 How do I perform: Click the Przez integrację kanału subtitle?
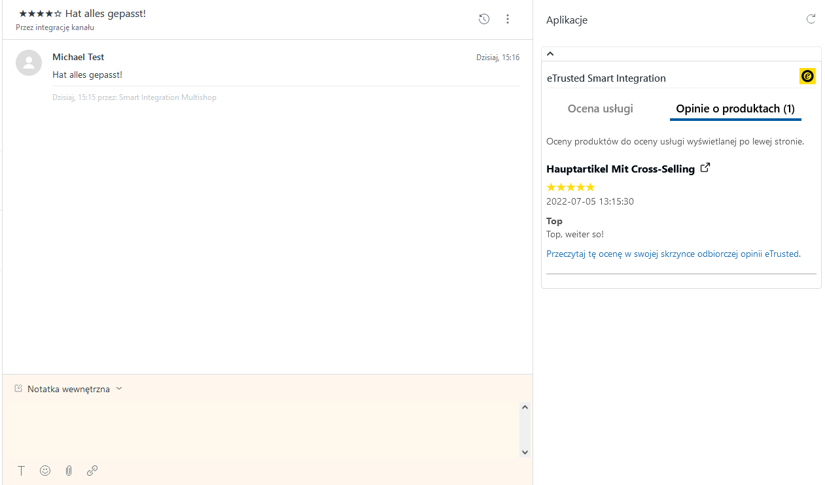55,28
